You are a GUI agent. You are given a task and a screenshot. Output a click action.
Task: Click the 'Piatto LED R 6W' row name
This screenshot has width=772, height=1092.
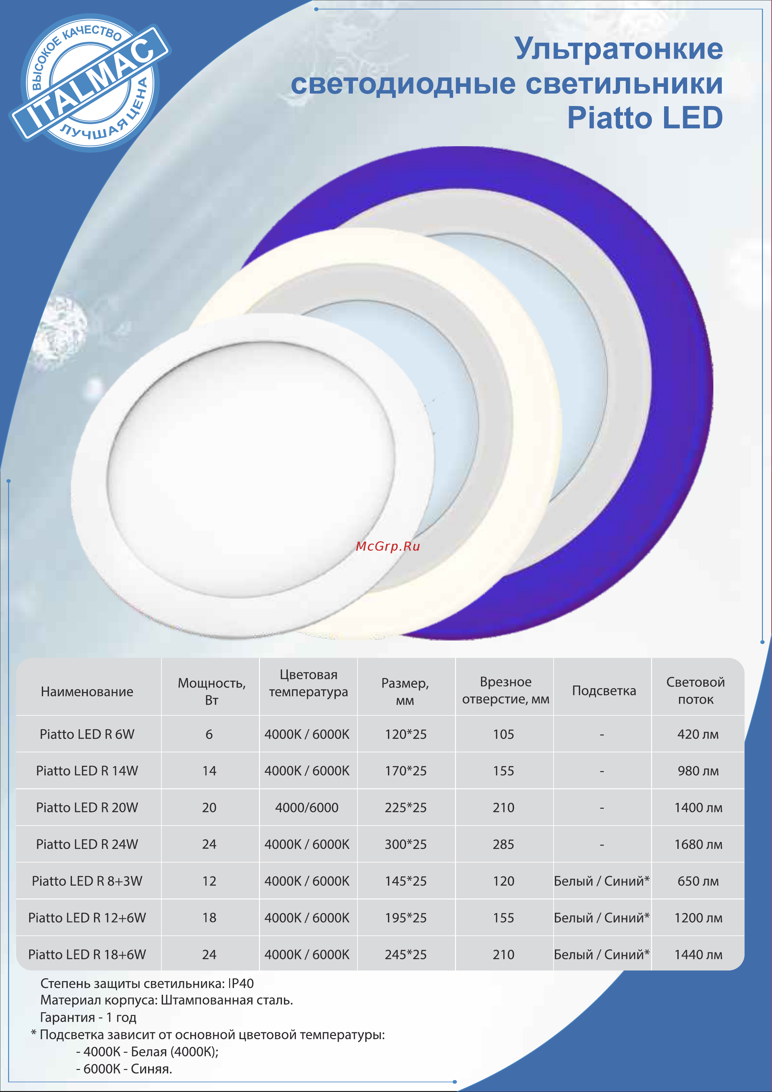click(x=87, y=734)
